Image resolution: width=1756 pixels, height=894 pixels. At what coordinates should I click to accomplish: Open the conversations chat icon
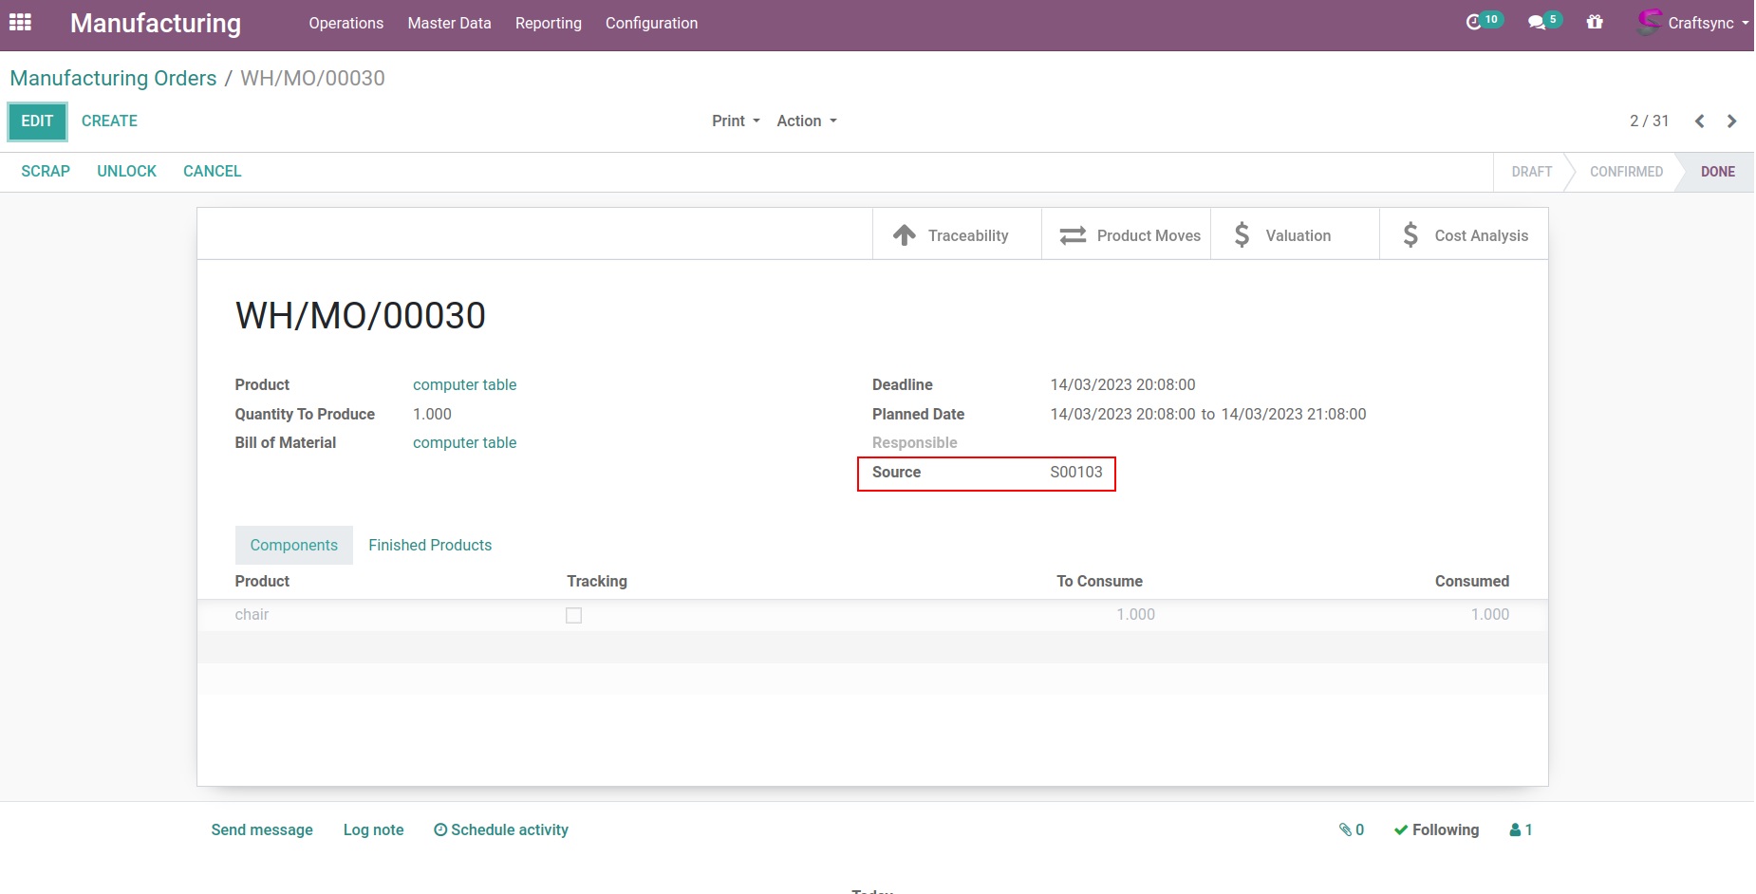(1537, 22)
